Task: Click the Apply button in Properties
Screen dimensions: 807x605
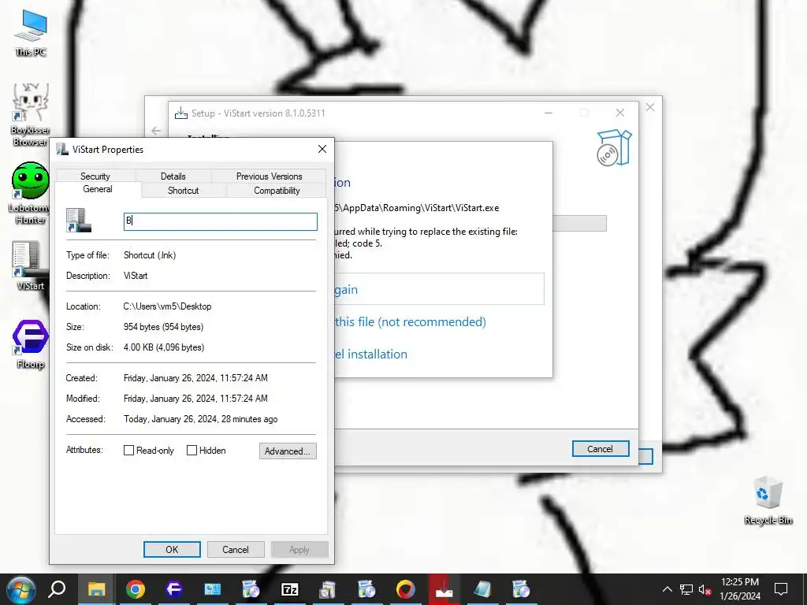Action: (x=299, y=549)
